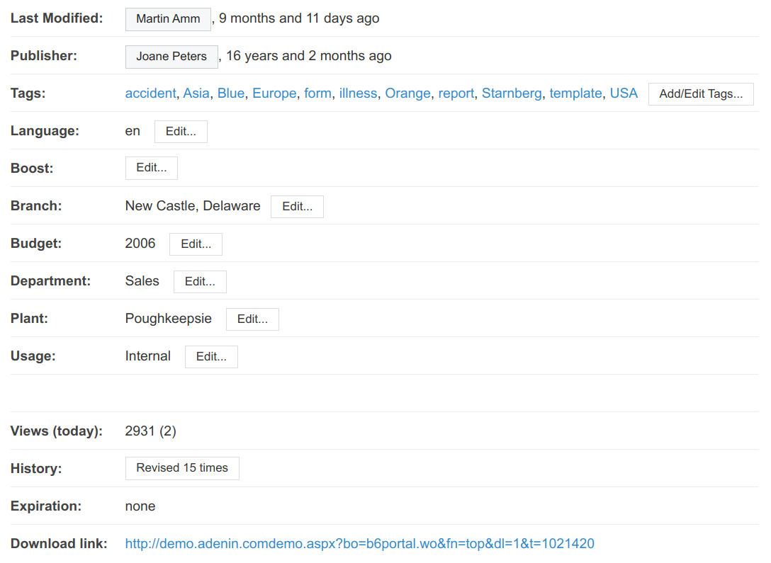771x563 pixels.
Task: Follow the Blue tag link
Action: [231, 93]
